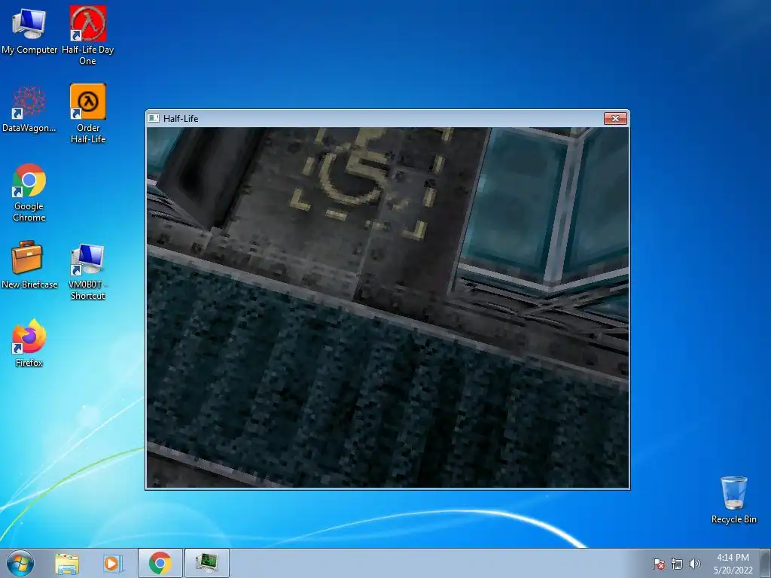Open Windows Explorer from the taskbar

67,563
